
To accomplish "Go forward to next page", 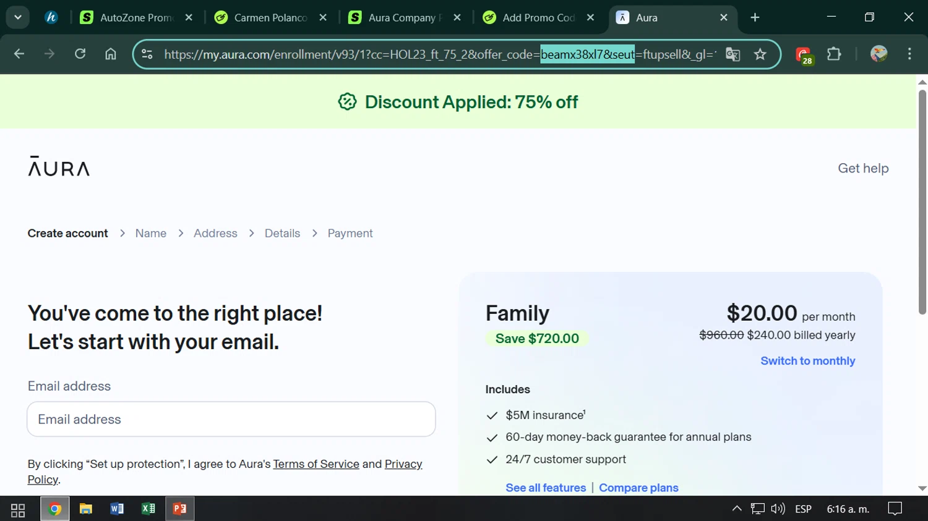I will 49,54.
